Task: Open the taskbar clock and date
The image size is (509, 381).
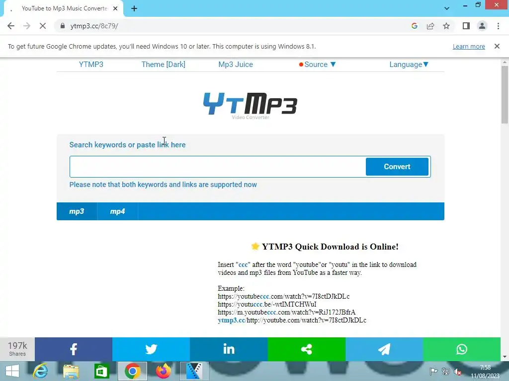Action: pos(485,372)
